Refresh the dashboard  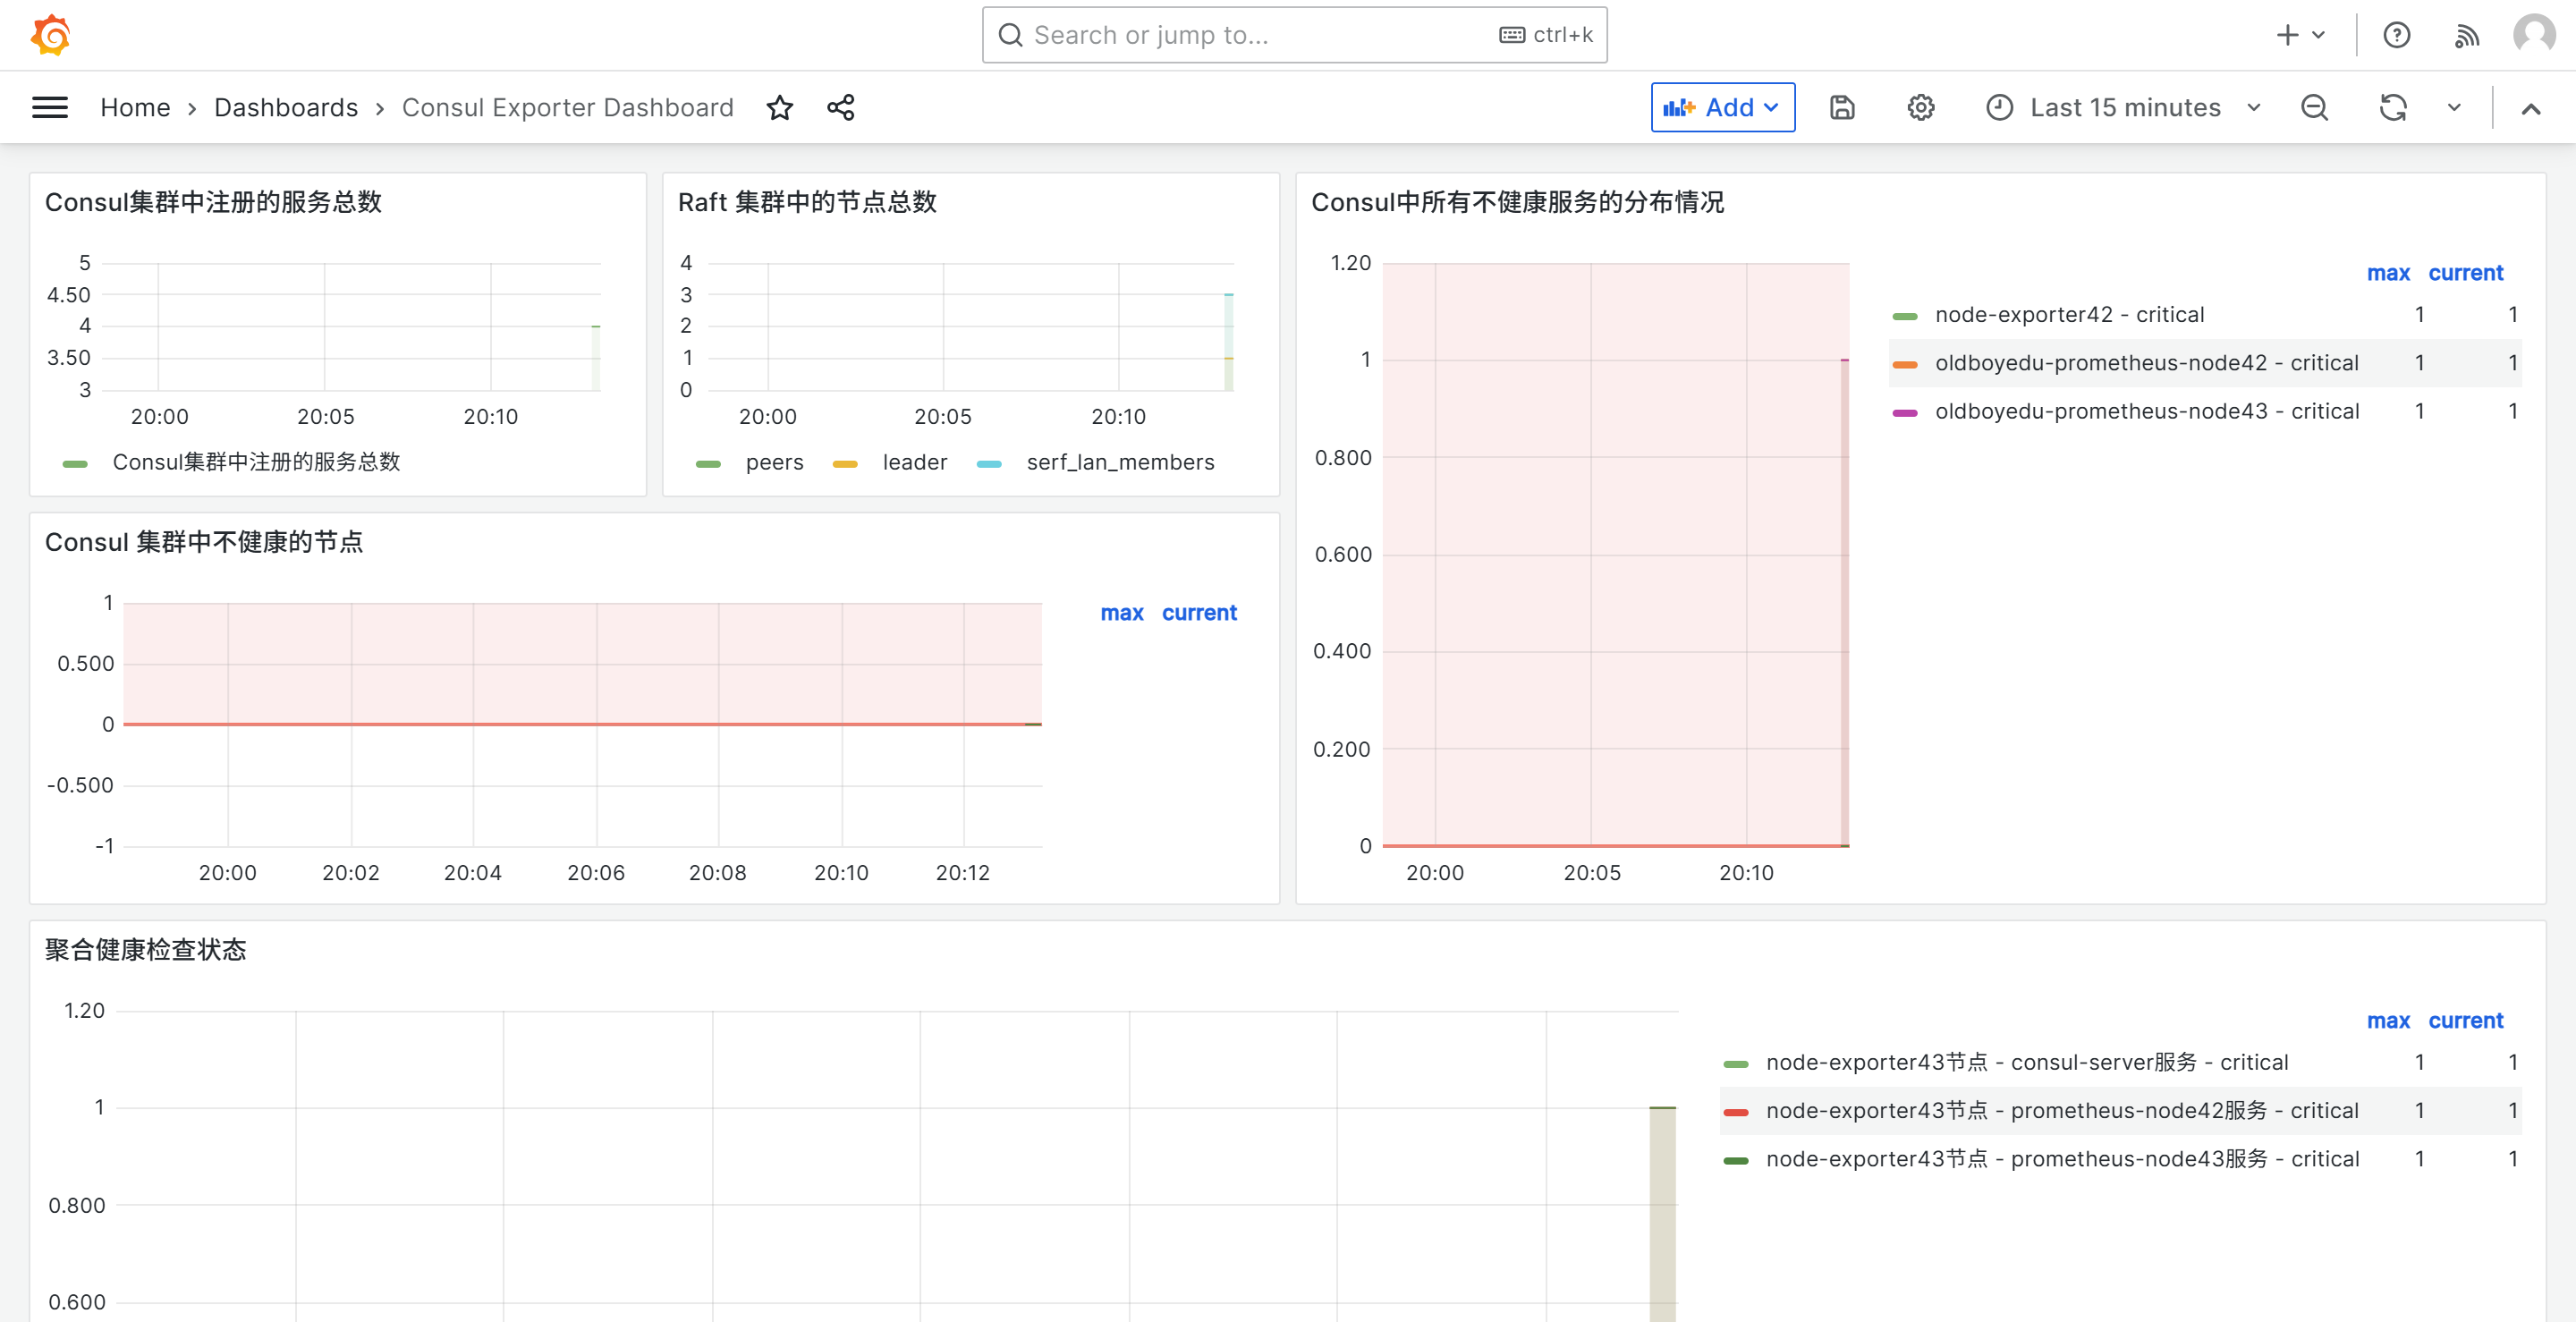click(x=2393, y=107)
